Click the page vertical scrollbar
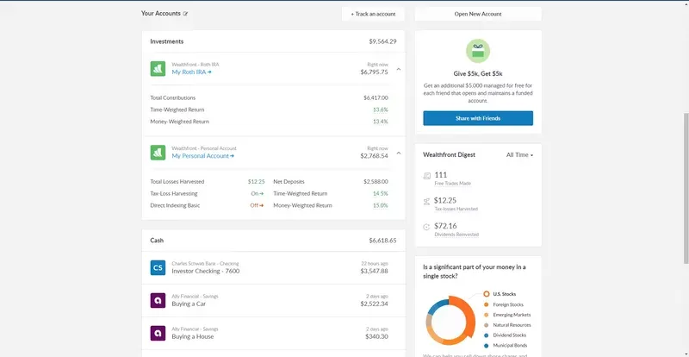 click(686, 188)
